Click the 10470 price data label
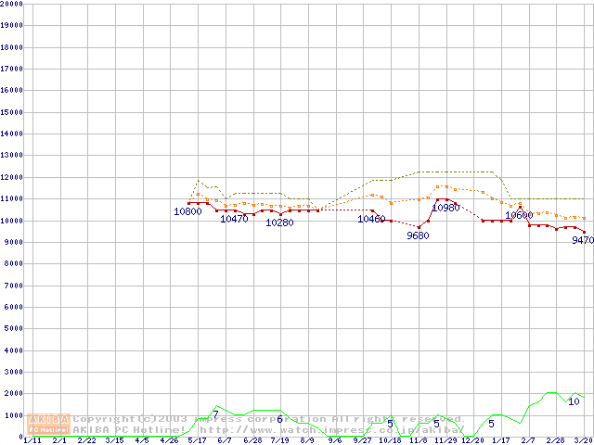 (x=234, y=219)
